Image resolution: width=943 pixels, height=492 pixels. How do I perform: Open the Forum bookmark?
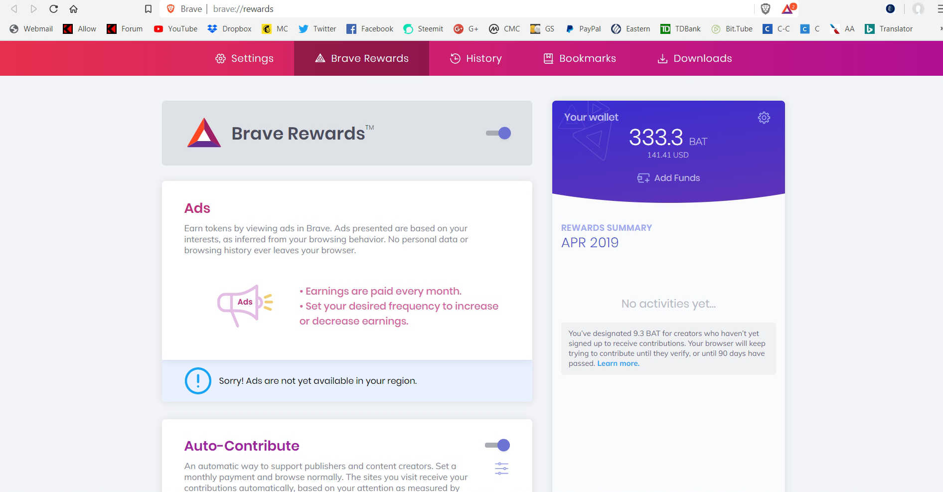(x=125, y=29)
